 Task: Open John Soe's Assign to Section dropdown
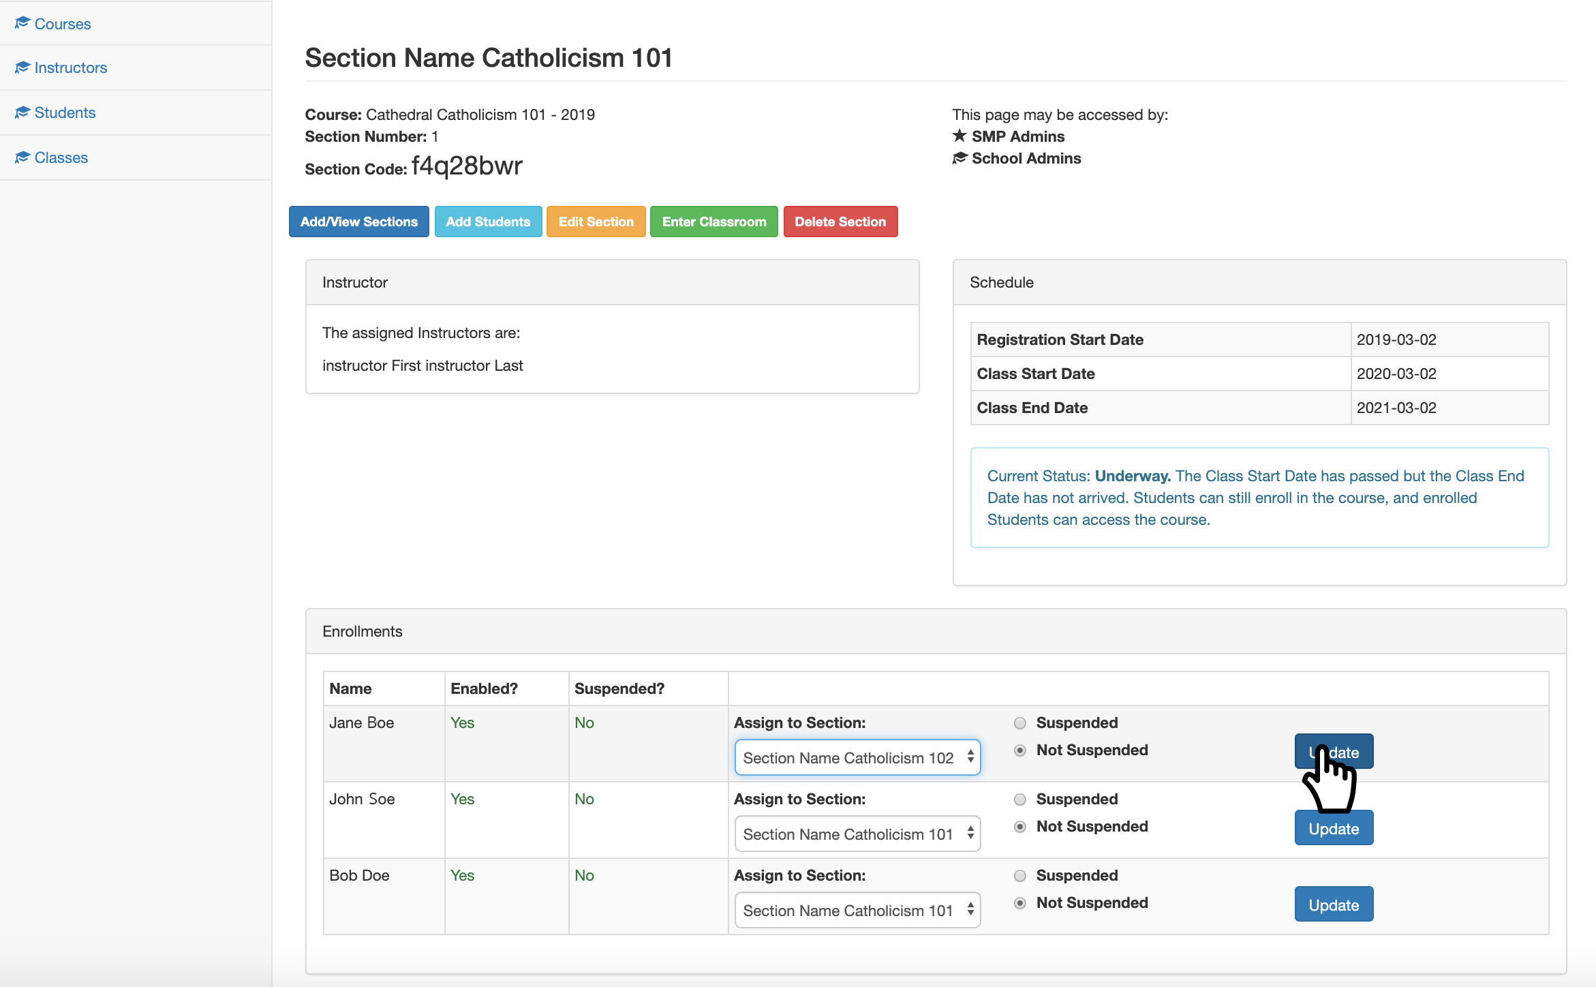pyautogui.click(x=857, y=834)
